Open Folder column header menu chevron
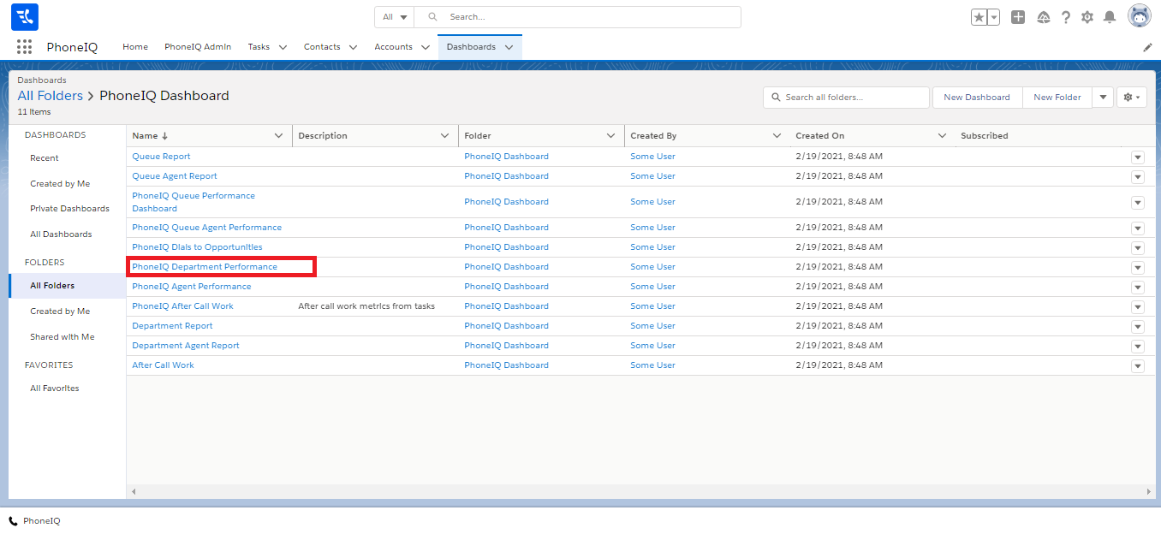 [x=610, y=136]
